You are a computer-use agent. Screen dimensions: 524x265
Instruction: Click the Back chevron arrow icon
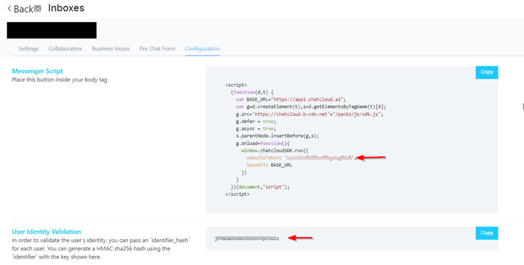(x=9, y=9)
